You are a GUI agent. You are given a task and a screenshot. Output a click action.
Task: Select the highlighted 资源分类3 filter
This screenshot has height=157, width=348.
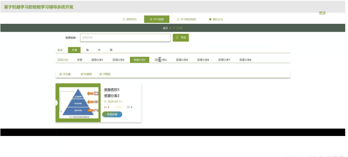(140, 60)
